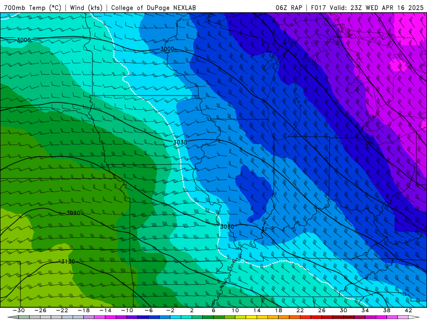Click the 3090 height contour label
Image resolution: width=427 pixels, height=320 pixels.
74,213
